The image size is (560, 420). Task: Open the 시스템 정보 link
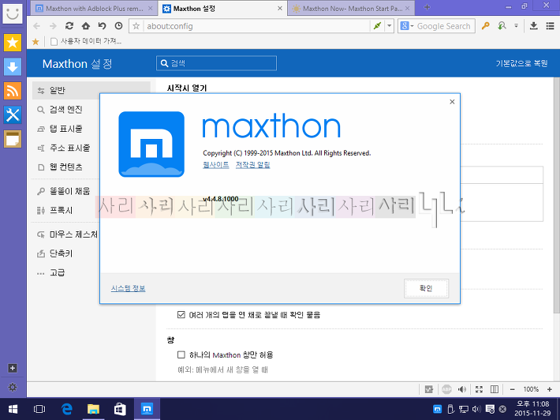pos(129,288)
